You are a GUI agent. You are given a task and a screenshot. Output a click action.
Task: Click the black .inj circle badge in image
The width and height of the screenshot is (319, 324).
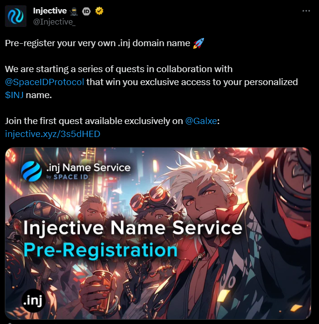[x=34, y=300]
